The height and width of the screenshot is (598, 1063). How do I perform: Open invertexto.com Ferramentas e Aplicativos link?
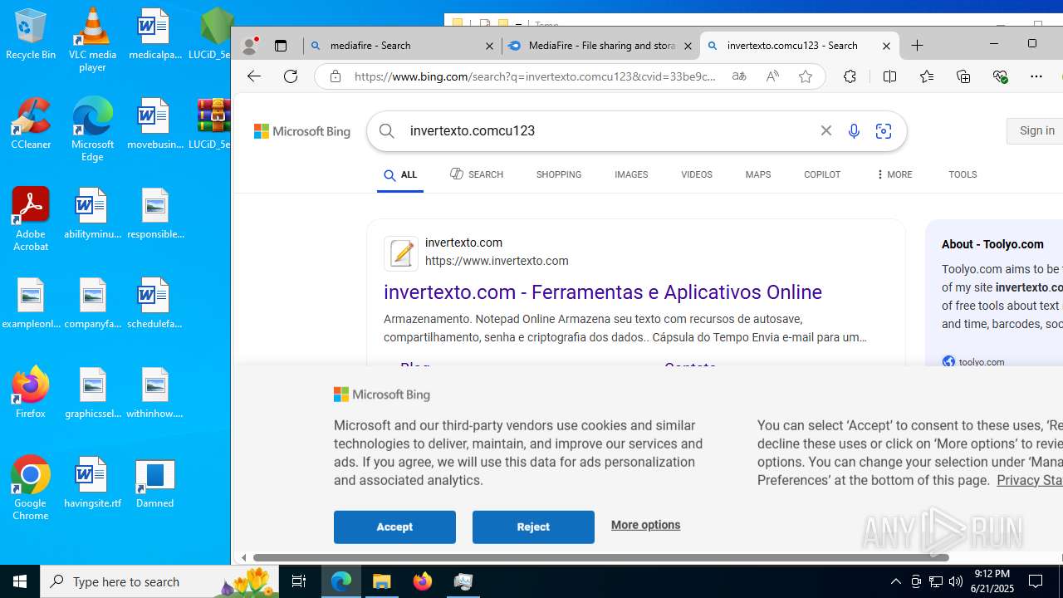pyautogui.click(x=603, y=292)
